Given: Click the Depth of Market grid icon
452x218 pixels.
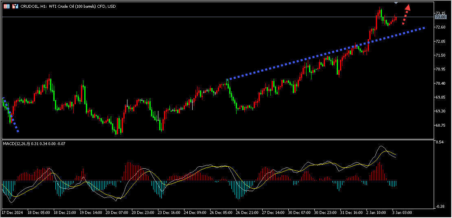Looking at the screenshot, I should (x=7, y=7).
